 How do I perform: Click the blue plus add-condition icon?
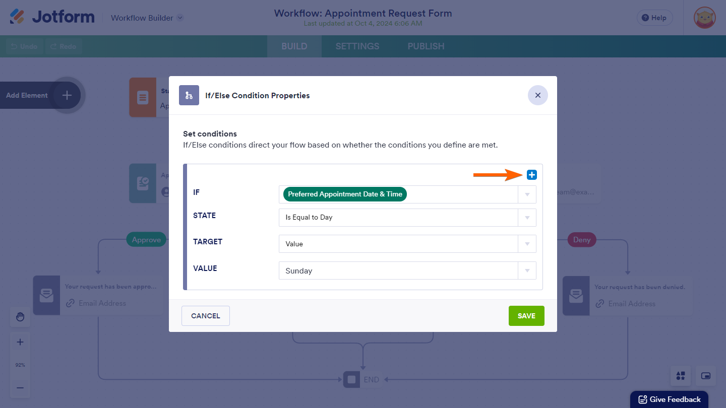(x=532, y=175)
